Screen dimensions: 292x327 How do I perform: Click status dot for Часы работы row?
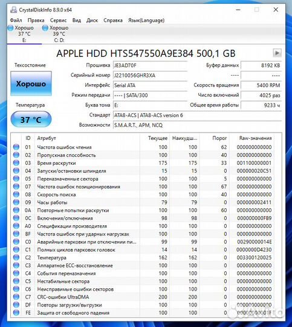[x=16, y=202]
